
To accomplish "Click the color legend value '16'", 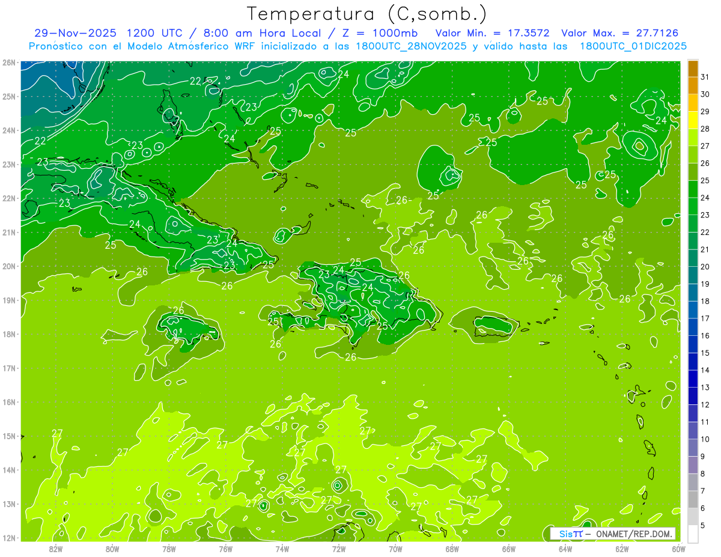I will [x=705, y=336].
